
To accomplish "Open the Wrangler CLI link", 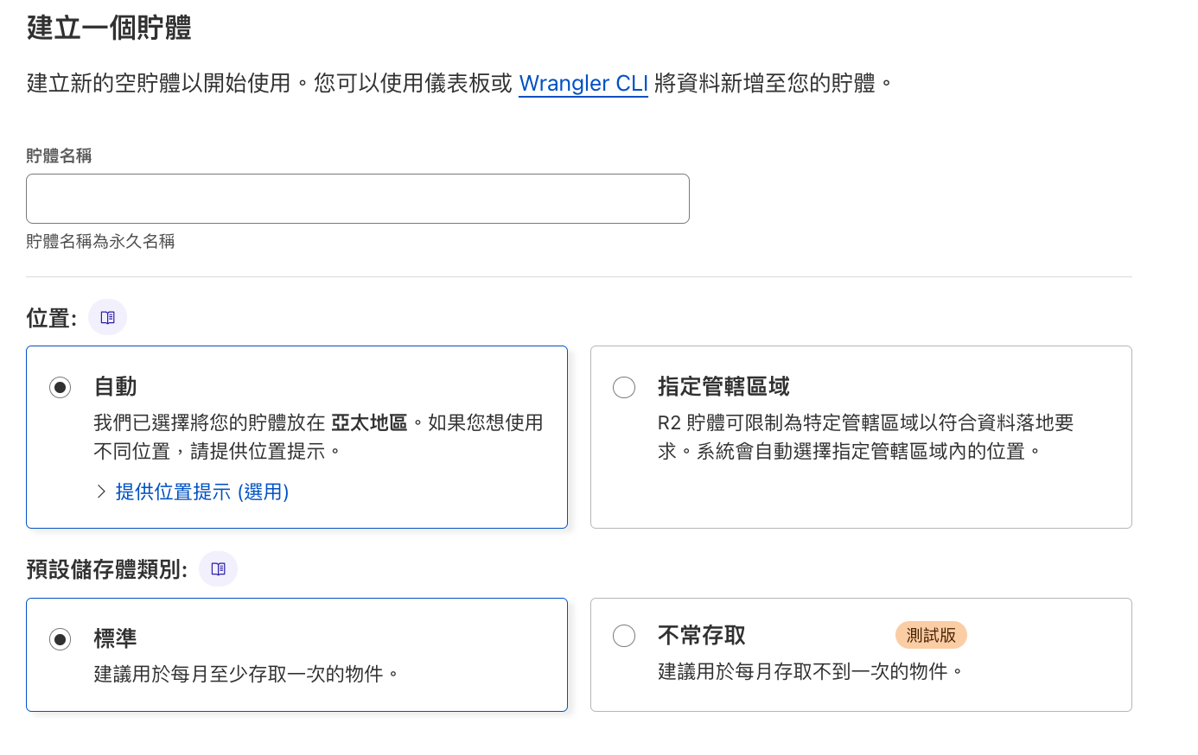I will point(583,83).
